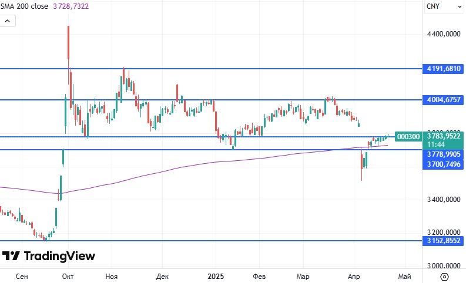Open the CNY currency dropdown
This screenshot has width=466, height=283.
click(x=442, y=6)
